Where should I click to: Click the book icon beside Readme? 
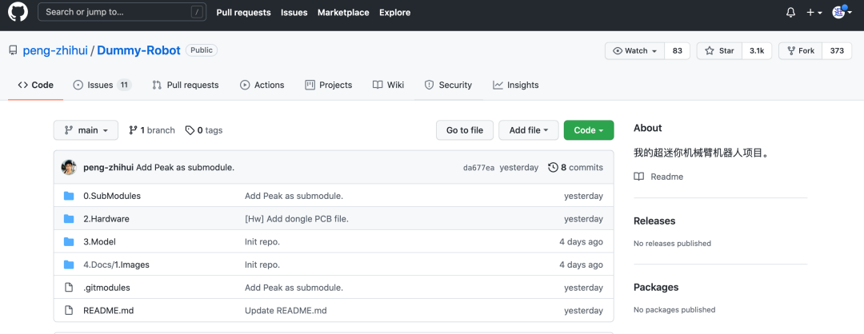(x=638, y=177)
